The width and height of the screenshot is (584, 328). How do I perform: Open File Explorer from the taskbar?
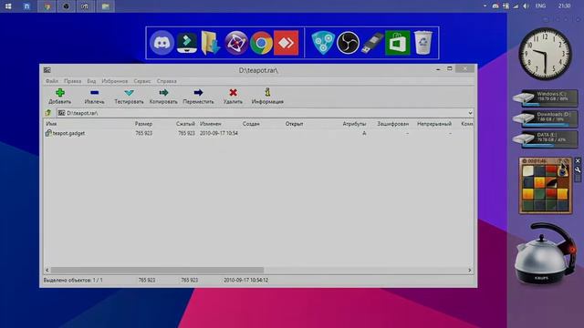(106, 6)
